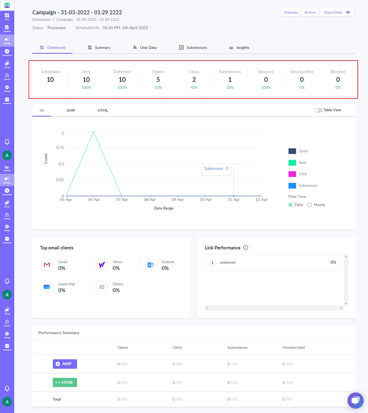This screenshot has height=413, width=368.
Task: Select the HTML chart tab
Action: (103, 110)
